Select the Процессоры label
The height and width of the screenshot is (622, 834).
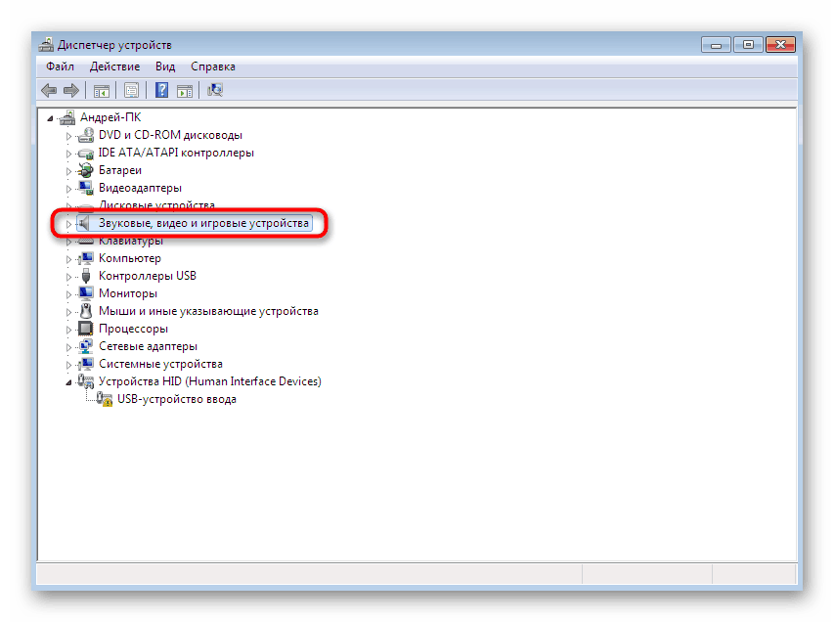[x=133, y=329]
